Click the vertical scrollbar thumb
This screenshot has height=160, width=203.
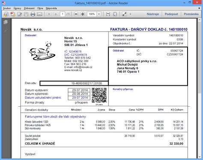coord(200,58)
